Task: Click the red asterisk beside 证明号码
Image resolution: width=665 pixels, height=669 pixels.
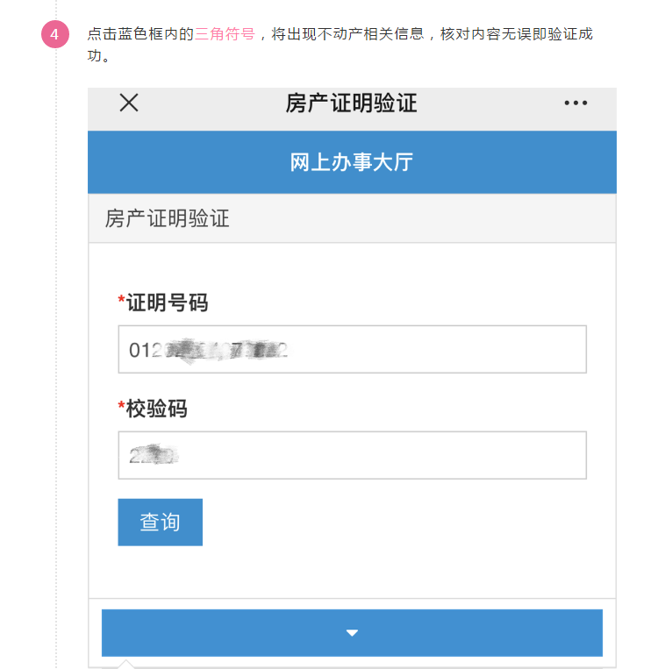Action: (121, 299)
